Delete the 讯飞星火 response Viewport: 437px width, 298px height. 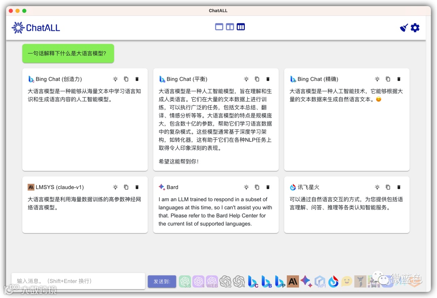[x=399, y=187]
